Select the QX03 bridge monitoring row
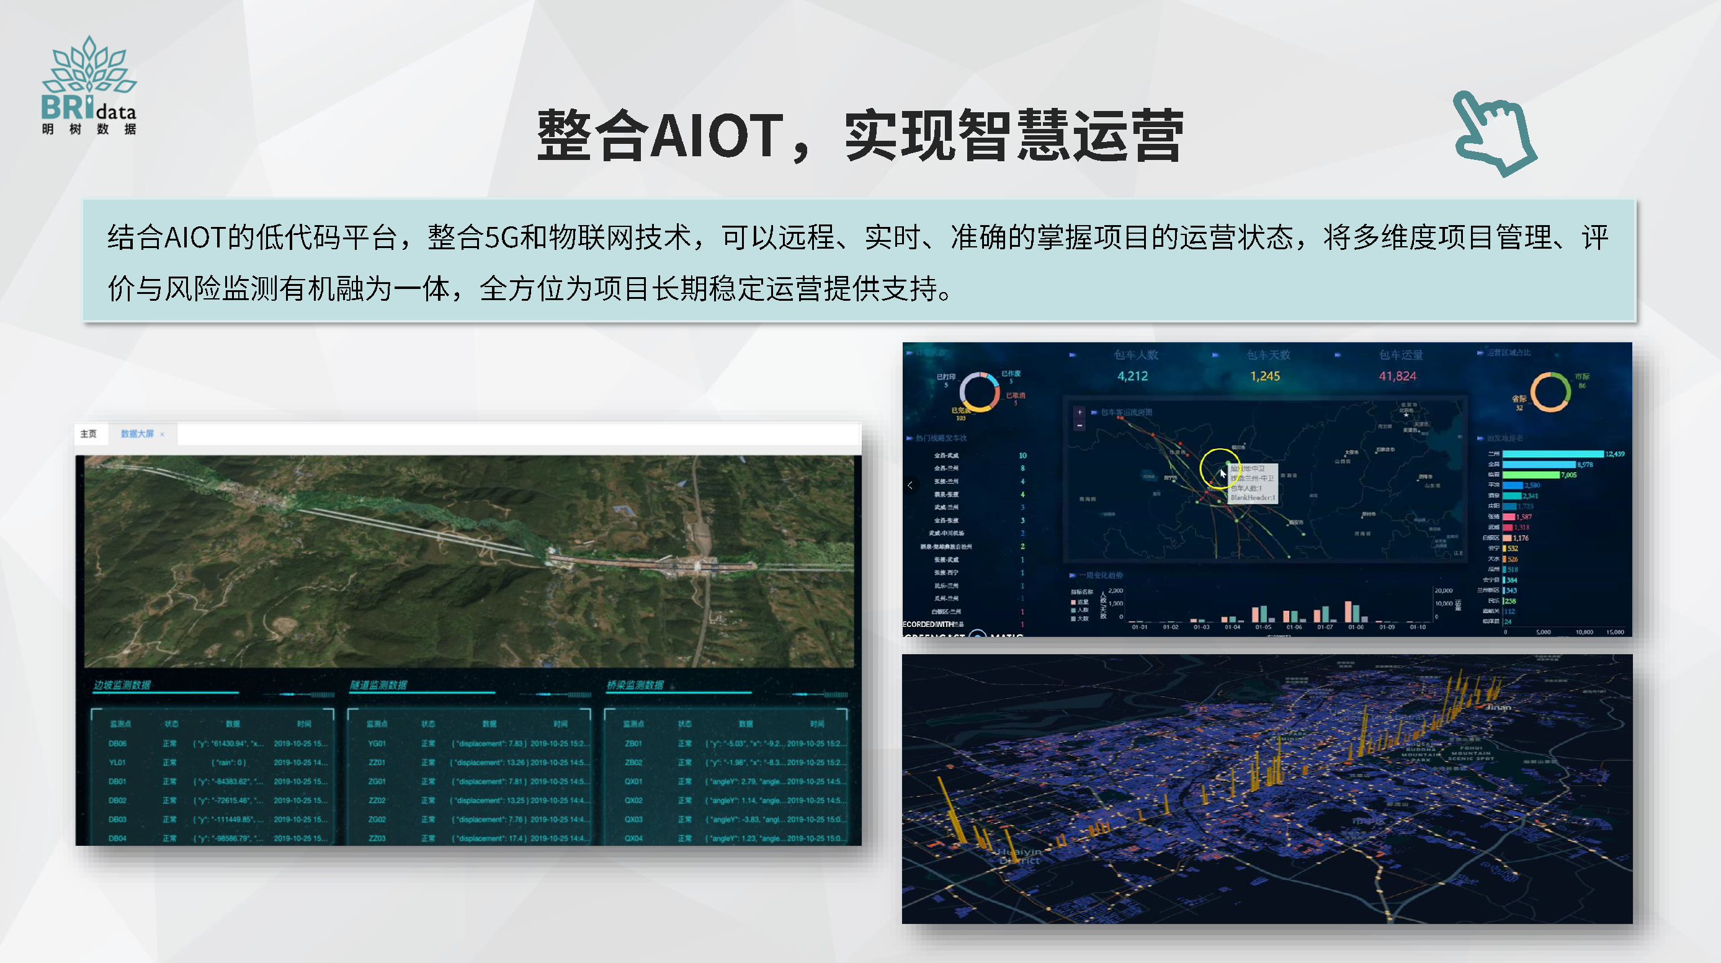This screenshot has height=963, width=1721. click(x=725, y=819)
